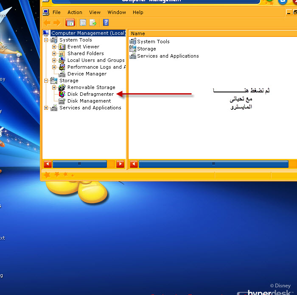Collapse the Storage tree node

[x=46, y=81]
